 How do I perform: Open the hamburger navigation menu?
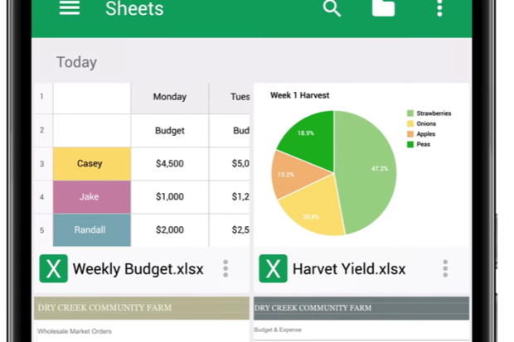coord(69,7)
